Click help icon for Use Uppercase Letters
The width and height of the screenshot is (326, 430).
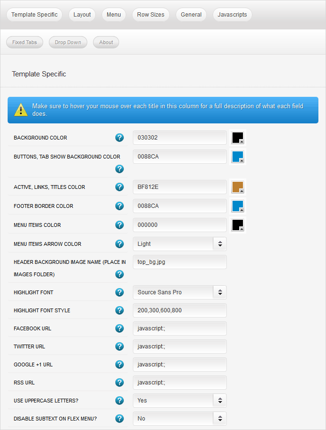click(x=120, y=401)
